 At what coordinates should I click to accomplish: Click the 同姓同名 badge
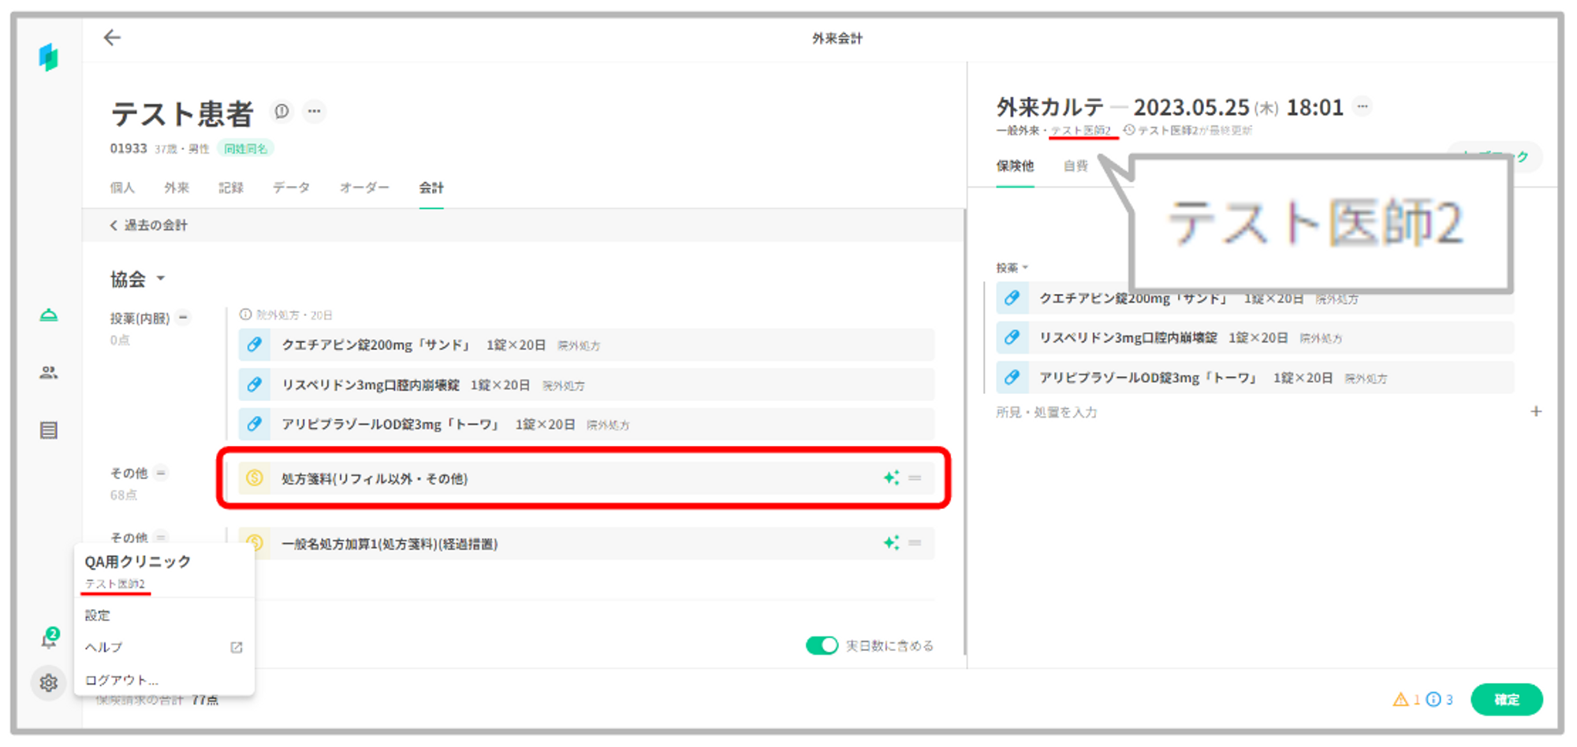[245, 148]
